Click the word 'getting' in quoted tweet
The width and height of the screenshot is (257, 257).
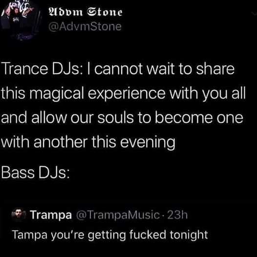[x=107, y=236]
